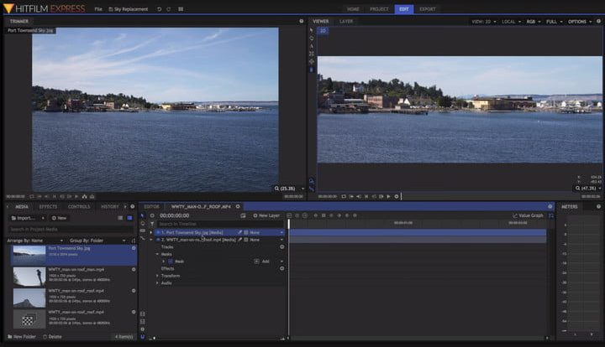Toggle visibility of the WWTY_man-on-roof layer

pyautogui.click(x=157, y=240)
